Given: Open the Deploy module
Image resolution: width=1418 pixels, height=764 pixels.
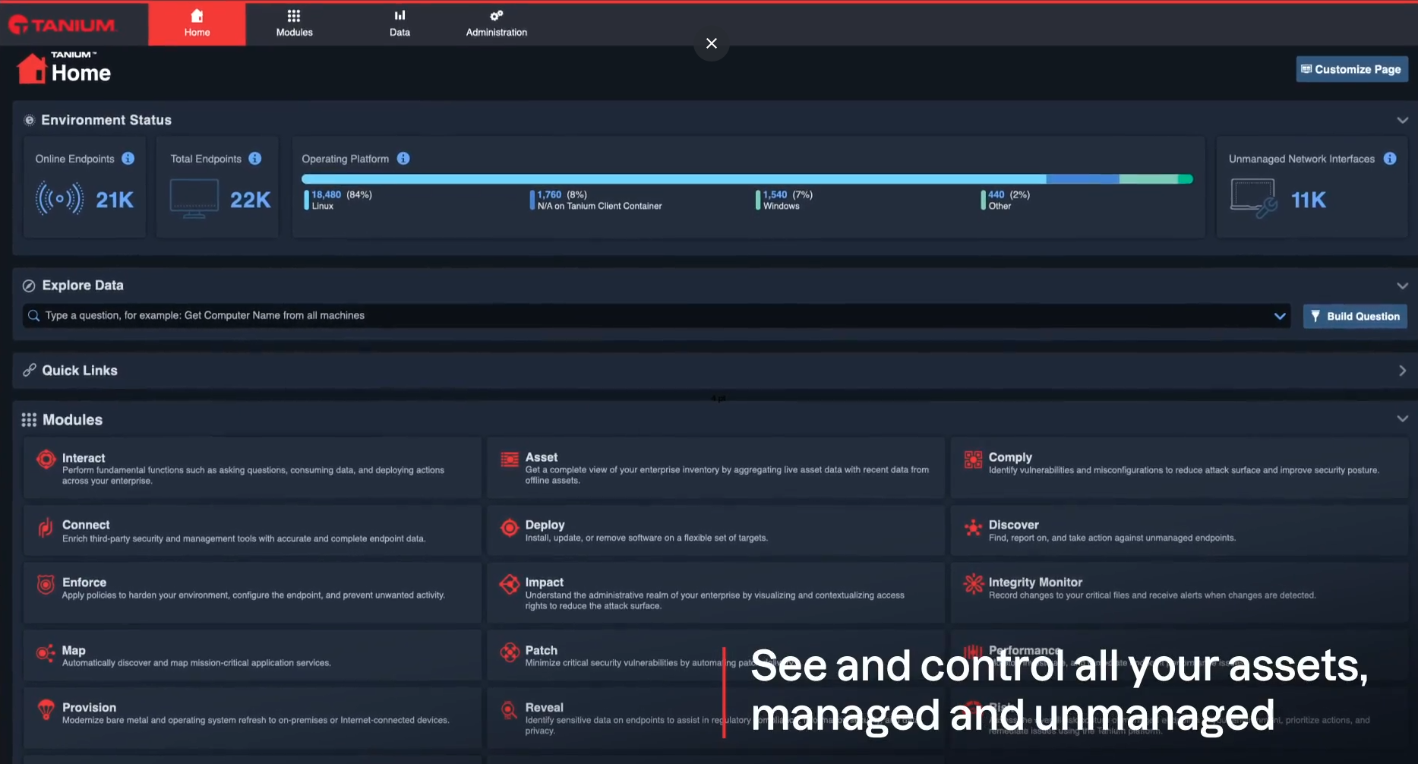Looking at the screenshot, I should [x=715, y=530].
